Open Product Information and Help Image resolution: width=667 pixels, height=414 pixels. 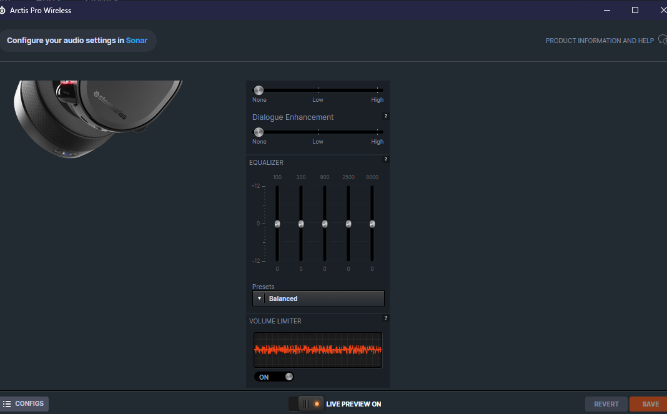(x=600, y=41)
